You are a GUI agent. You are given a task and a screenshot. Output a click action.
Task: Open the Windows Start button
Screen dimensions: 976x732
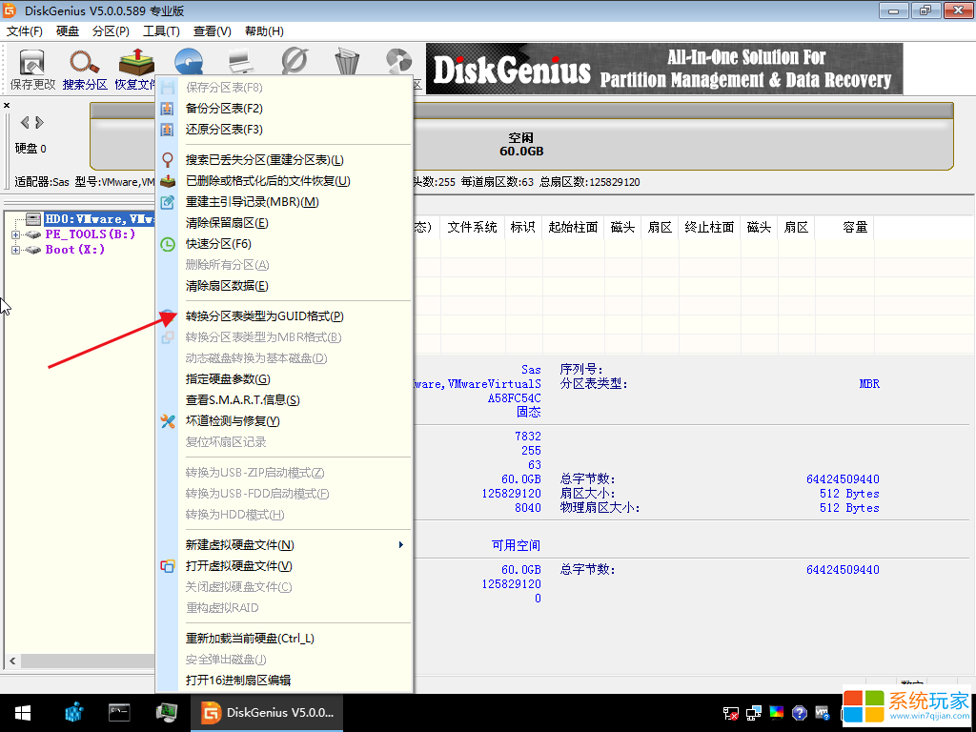coord(23,713)
